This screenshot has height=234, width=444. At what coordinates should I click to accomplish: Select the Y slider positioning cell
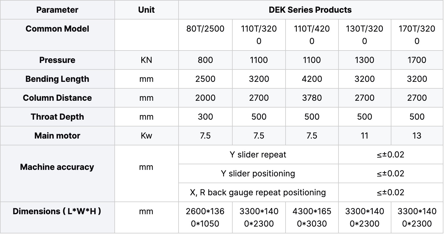[258, 173]
